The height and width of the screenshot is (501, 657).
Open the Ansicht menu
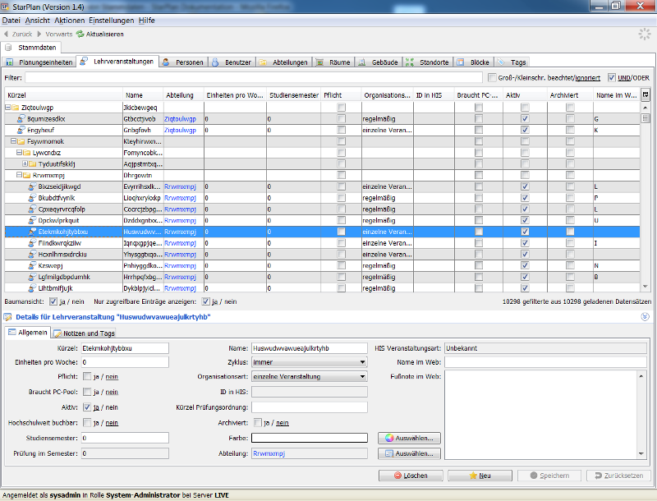(x=37, y=20)
